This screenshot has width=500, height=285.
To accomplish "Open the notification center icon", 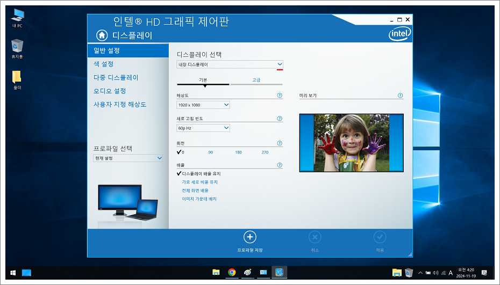I will [x=484, y=273].
